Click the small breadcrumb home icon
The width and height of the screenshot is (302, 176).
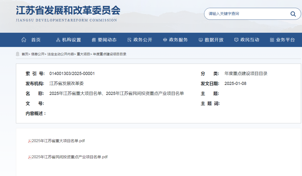[17, 54]
